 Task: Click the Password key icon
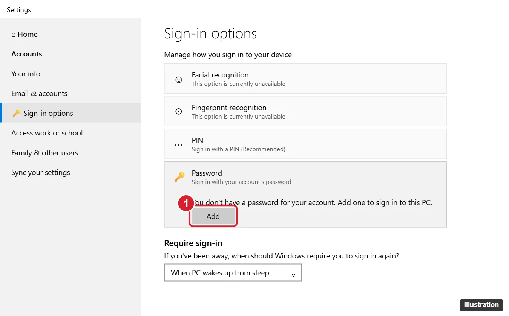pyautogui.click(x=179, y=177)
